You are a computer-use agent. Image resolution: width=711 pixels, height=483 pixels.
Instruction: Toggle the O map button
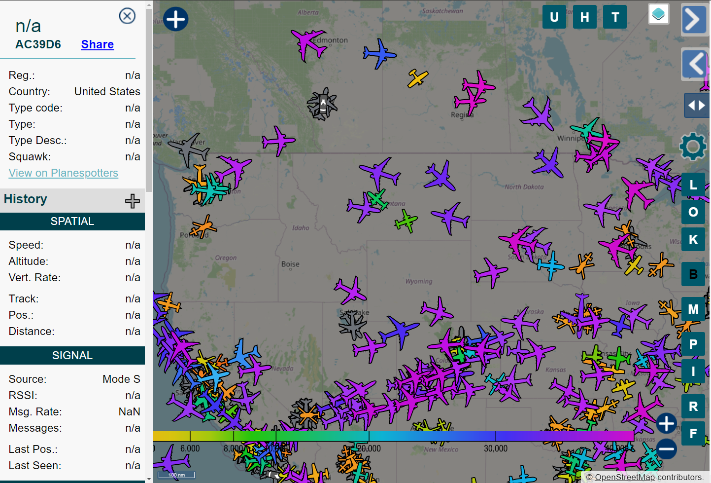(693, 212)
